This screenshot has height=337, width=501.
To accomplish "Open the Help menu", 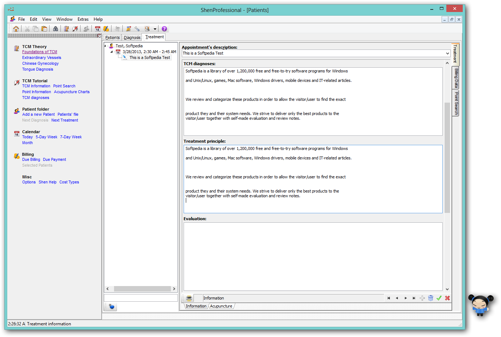I will click(98, 19).
